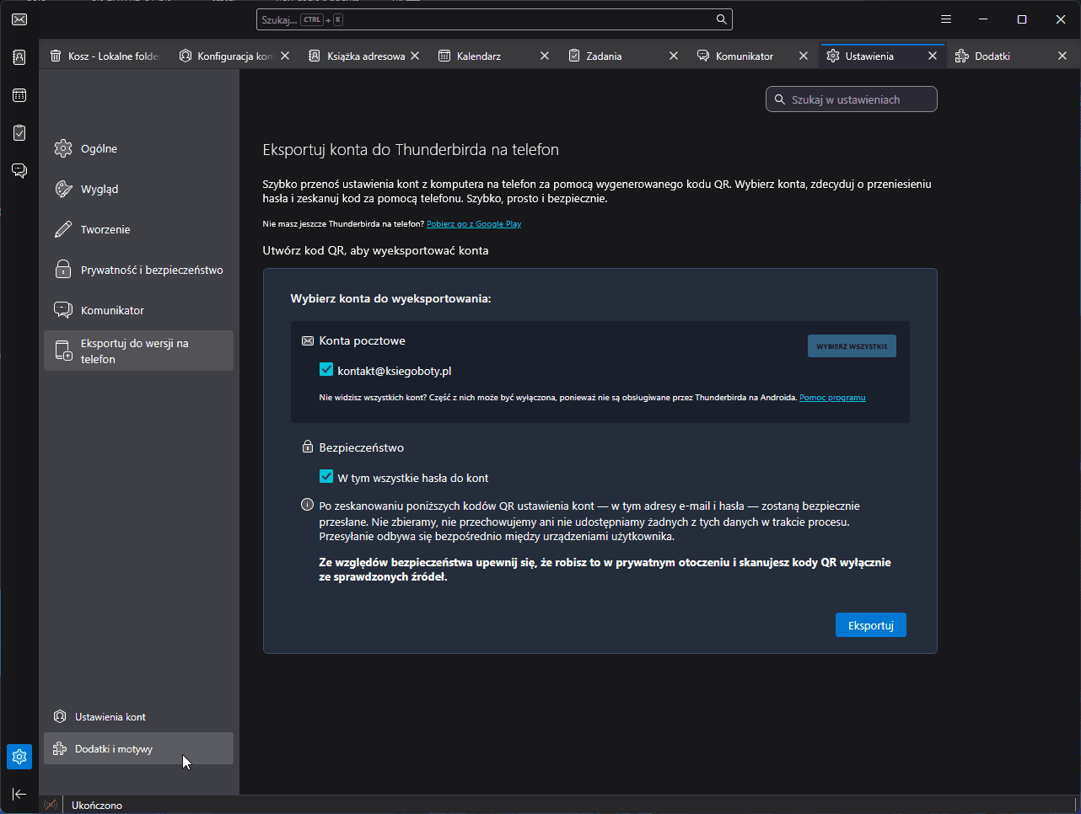Select Eksportuj do wersji na telefon

pyautogui.click(x=138, y=351)
